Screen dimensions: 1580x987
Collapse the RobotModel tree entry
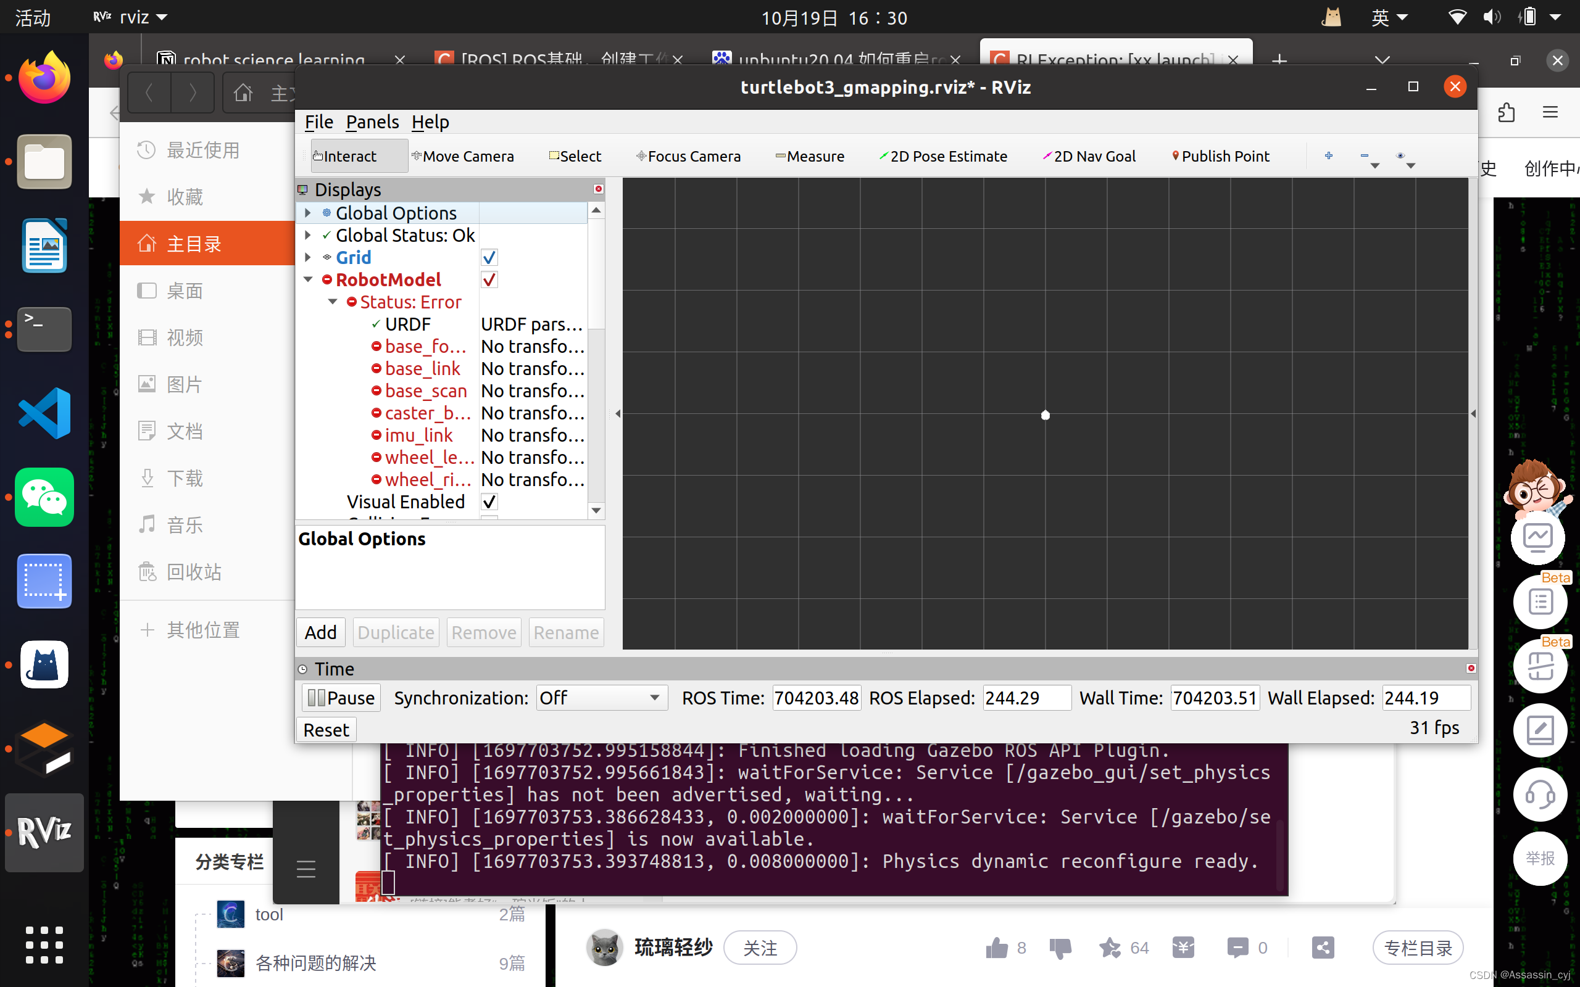pyautogui.click(x=307, y=279)
